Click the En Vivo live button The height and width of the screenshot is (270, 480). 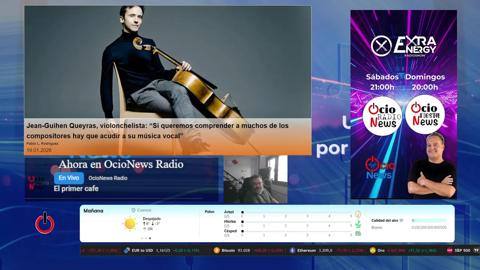click(69, 178)
